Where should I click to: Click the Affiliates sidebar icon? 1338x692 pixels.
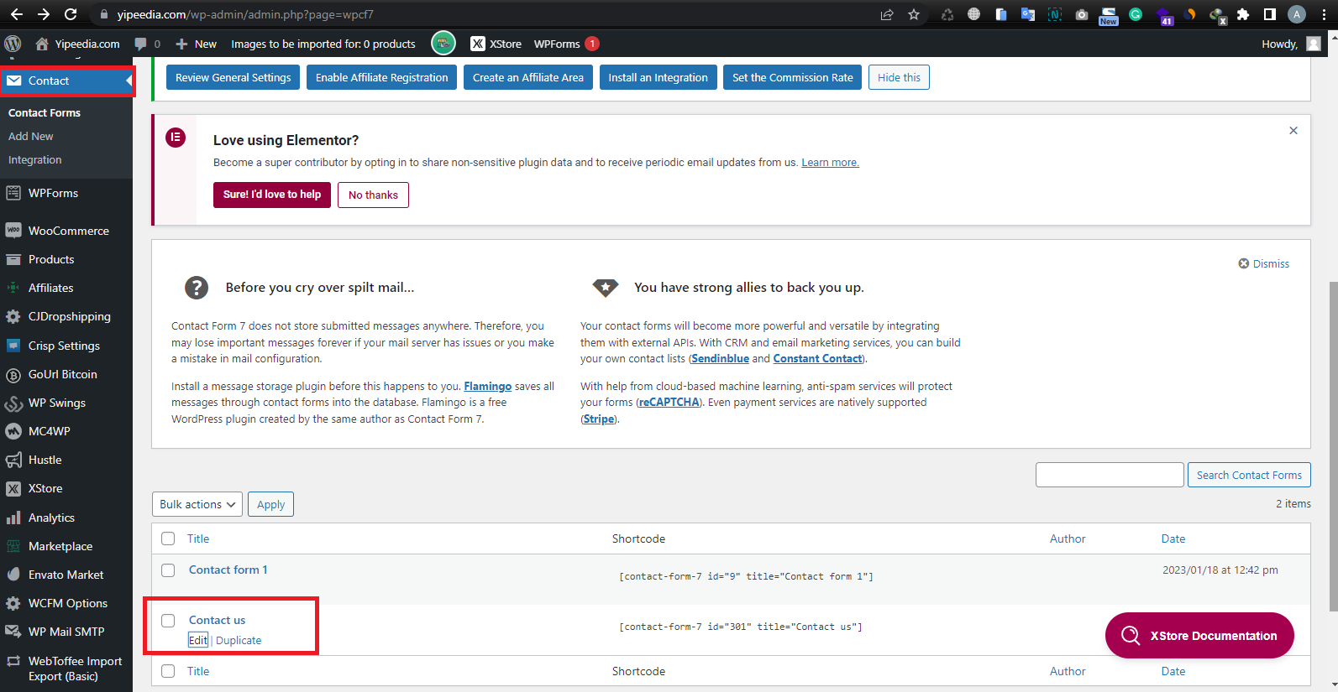tap(13, 288)
